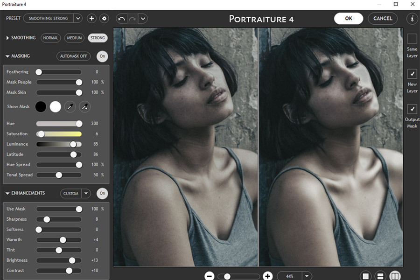Pick the add-to-mask eyedropper with plus

84,107
